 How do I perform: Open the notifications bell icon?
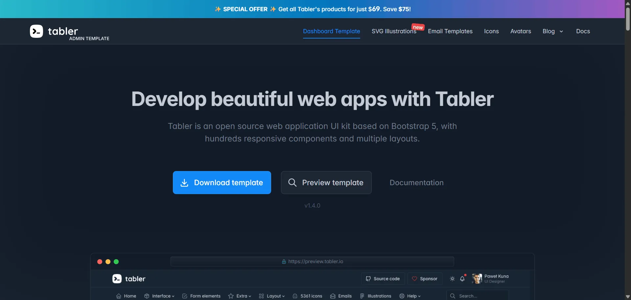click(x=462, y=279)
